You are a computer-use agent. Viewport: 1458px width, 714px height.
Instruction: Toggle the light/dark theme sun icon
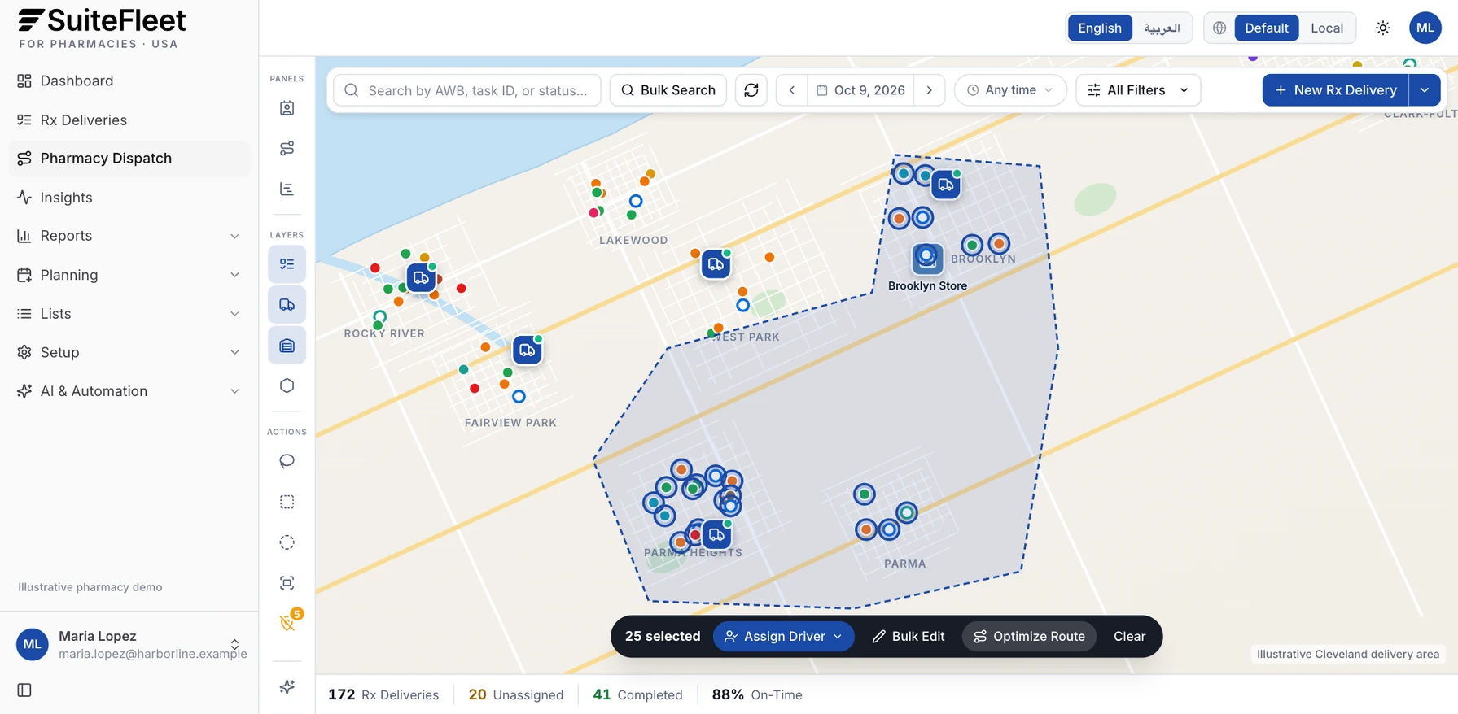(x=1383, y=28)
